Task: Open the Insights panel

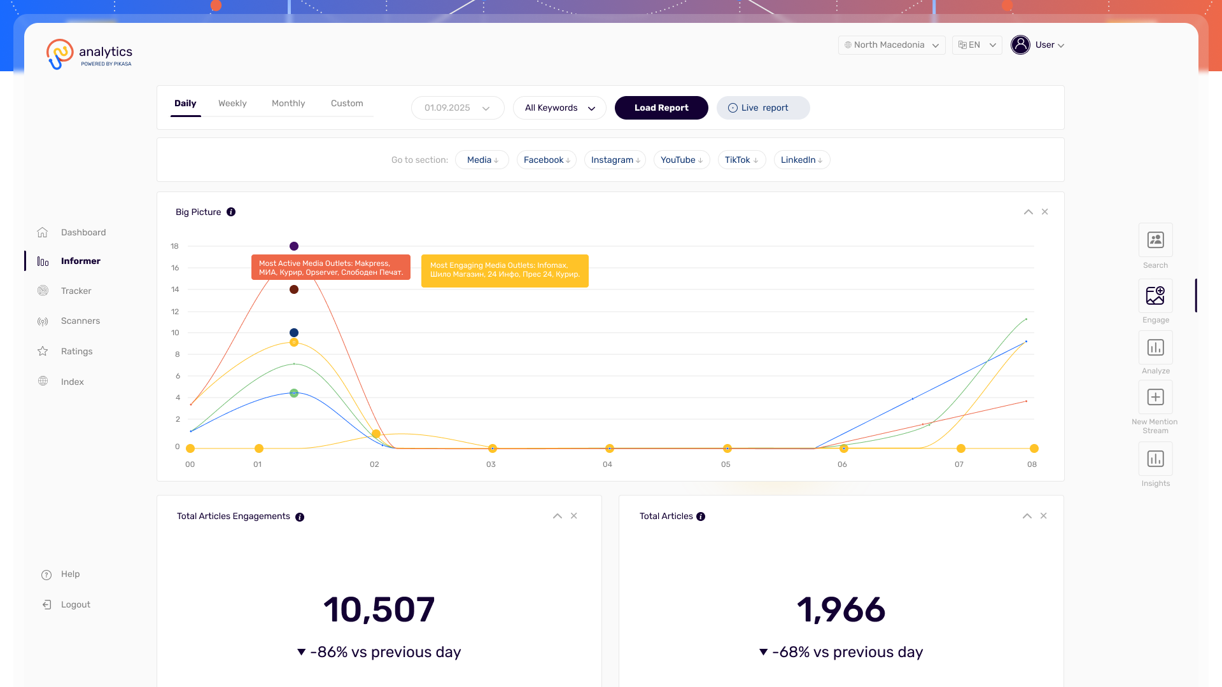Action: [x=1155, y=459]
